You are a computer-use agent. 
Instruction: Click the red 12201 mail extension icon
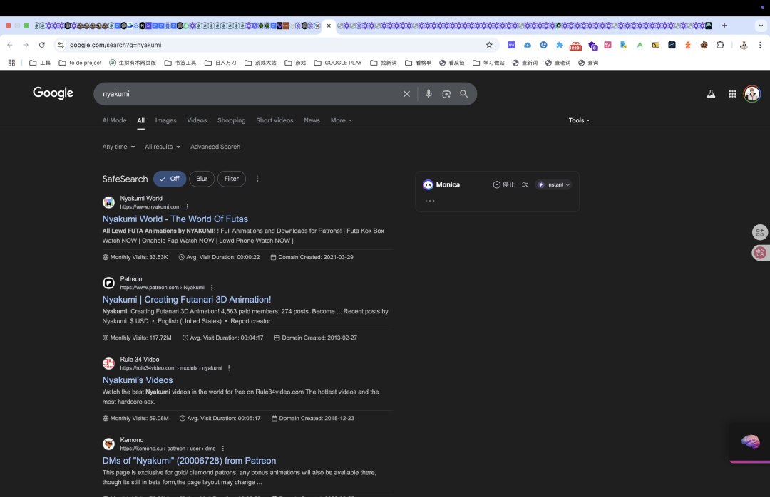(575, 46)
